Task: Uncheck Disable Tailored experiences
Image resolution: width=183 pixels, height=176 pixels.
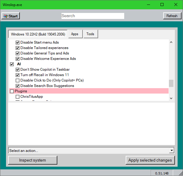Action: (x=17, y=48)
